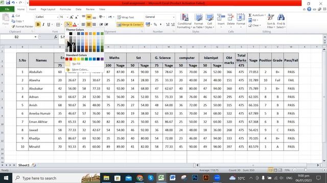Open the font size 16 dropdown

pyautogui.click(x=67, y=17)
